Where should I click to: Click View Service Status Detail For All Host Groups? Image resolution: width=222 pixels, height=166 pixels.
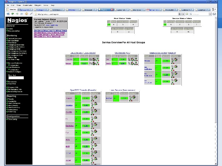coord(50,30)
